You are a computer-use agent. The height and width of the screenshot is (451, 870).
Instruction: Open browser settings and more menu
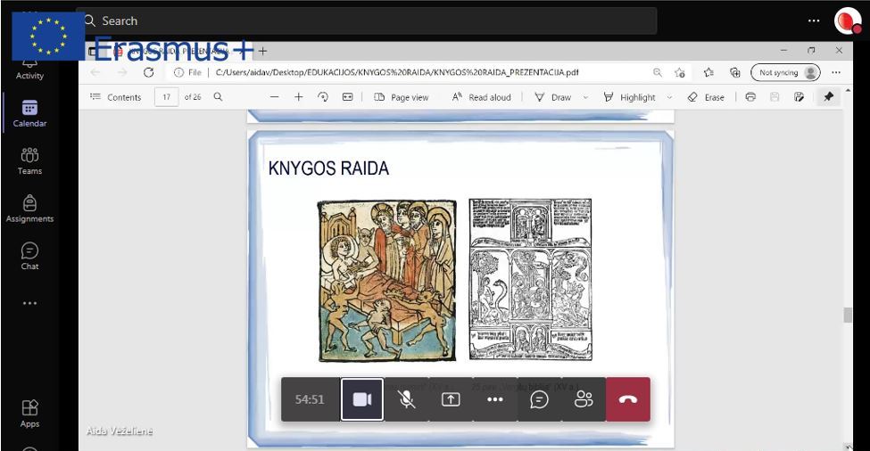pyautogui.click(x=836, y=72)
